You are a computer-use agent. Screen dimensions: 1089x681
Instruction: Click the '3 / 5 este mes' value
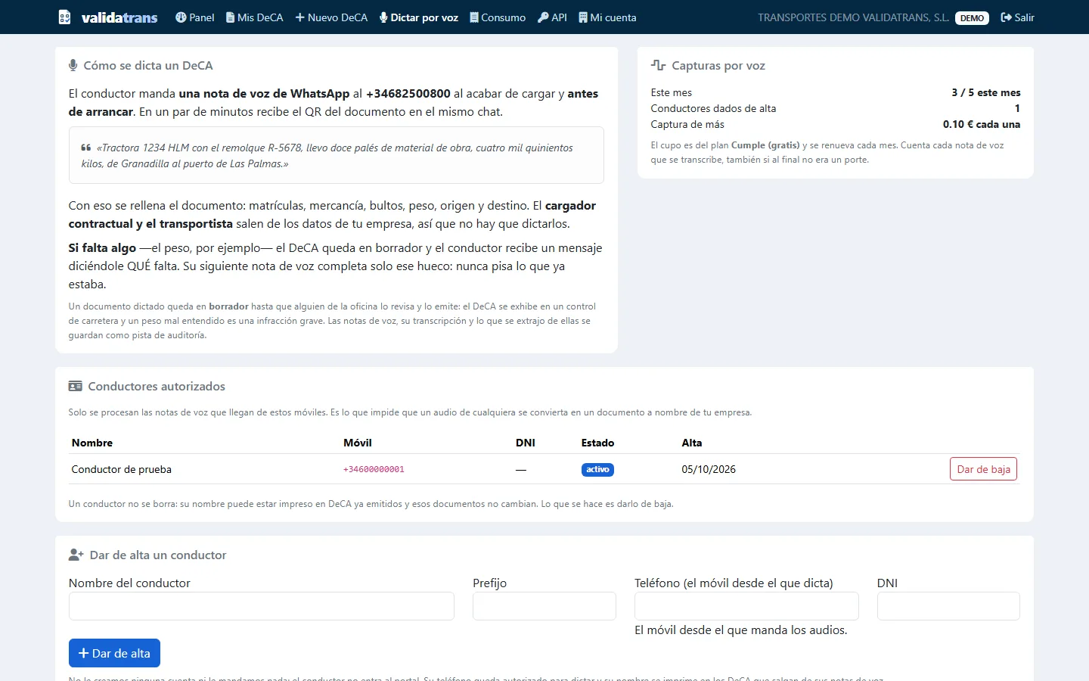tap(986, 92)
